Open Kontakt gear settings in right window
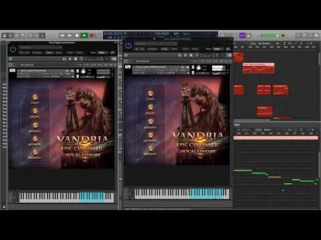321x240 pixels. 185,55
